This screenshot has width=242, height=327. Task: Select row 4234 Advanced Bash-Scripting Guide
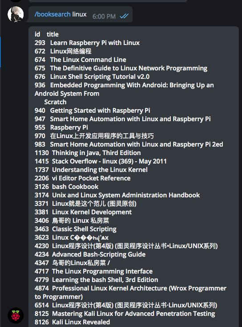coord(90,254)
